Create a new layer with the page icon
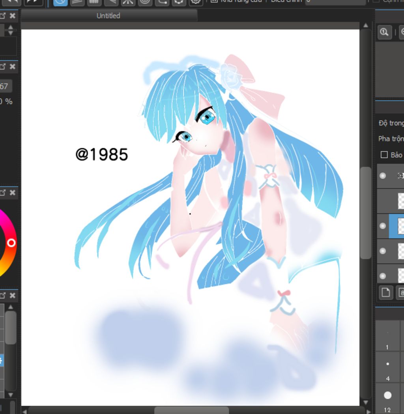 (x=386, y=292)
